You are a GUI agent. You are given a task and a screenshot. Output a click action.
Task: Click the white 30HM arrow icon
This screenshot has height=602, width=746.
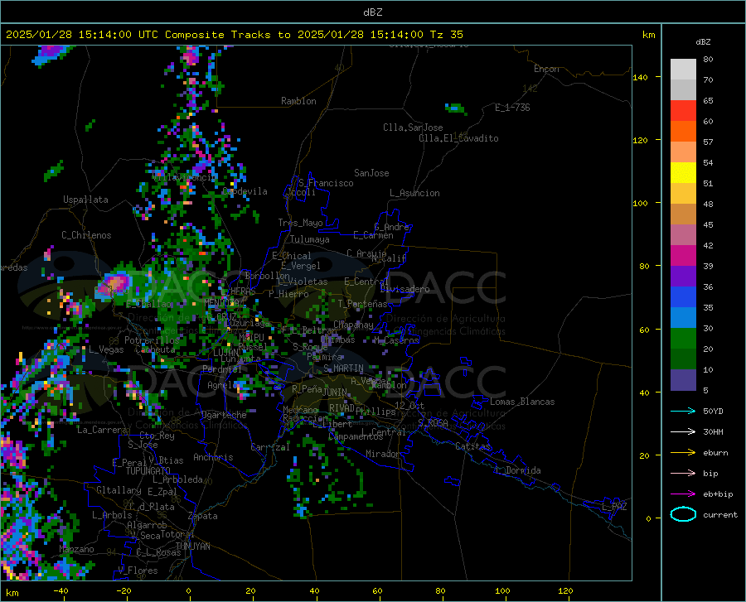point(683,431)
